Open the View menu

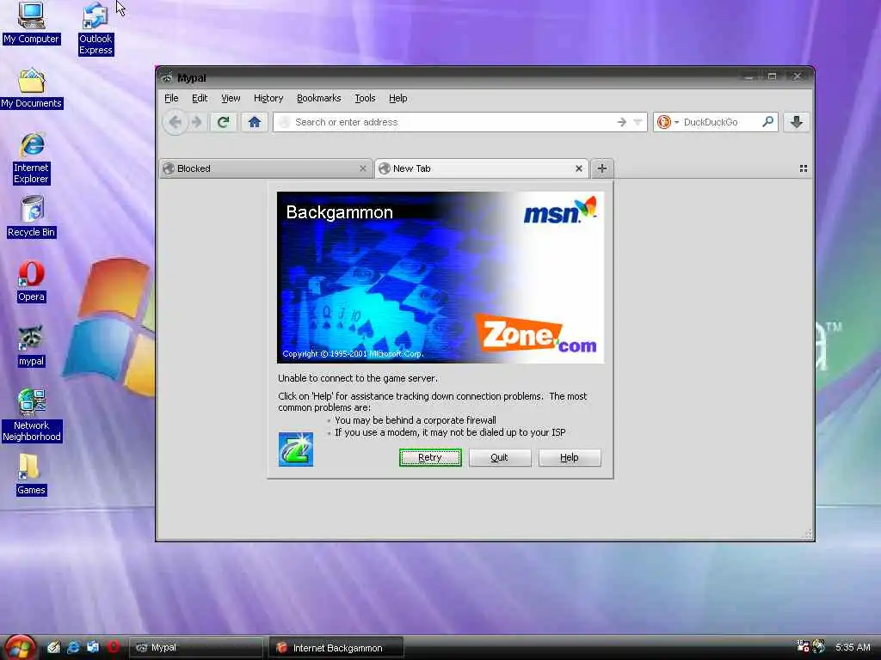click(x=231, y=98)
